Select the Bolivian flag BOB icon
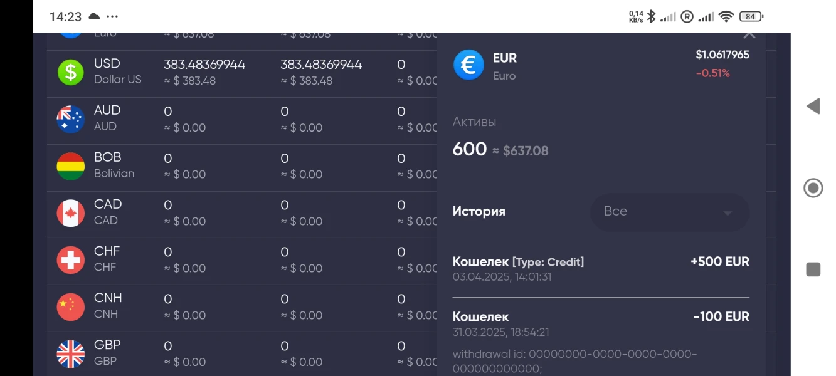 click(71, 166)
